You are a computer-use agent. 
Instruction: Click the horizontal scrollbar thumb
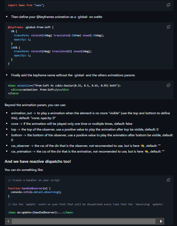click(83, 221)
